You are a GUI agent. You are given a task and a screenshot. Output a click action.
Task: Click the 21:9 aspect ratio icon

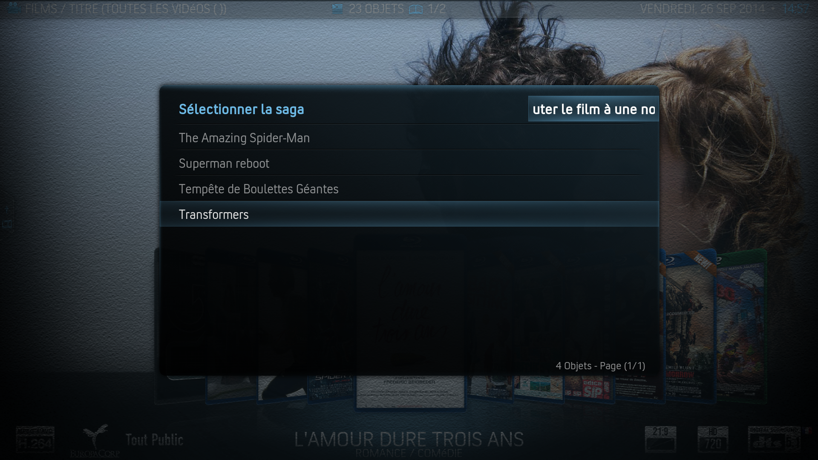(x=660, y=439)
